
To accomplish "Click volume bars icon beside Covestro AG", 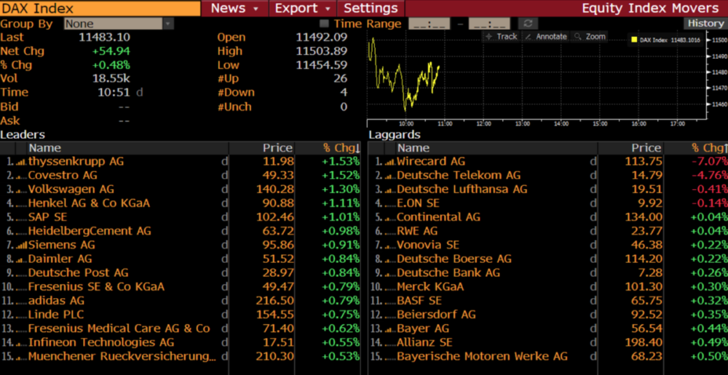I will 21,176.
